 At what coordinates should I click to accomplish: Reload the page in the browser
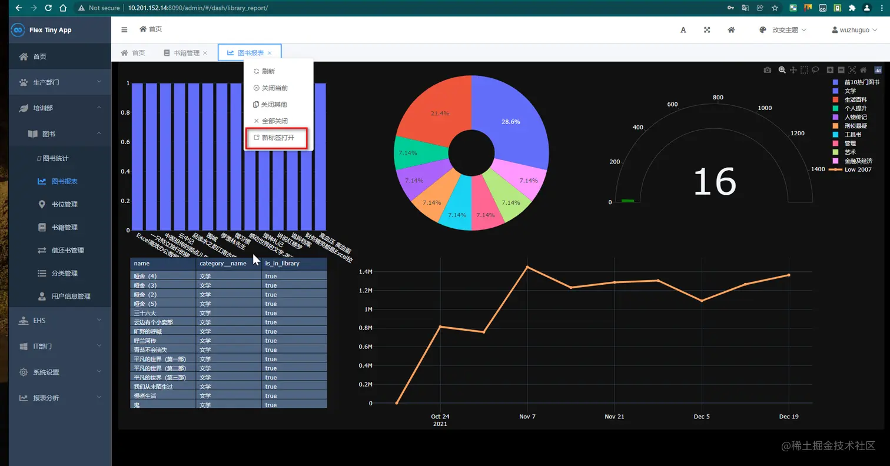pos(48,8)
